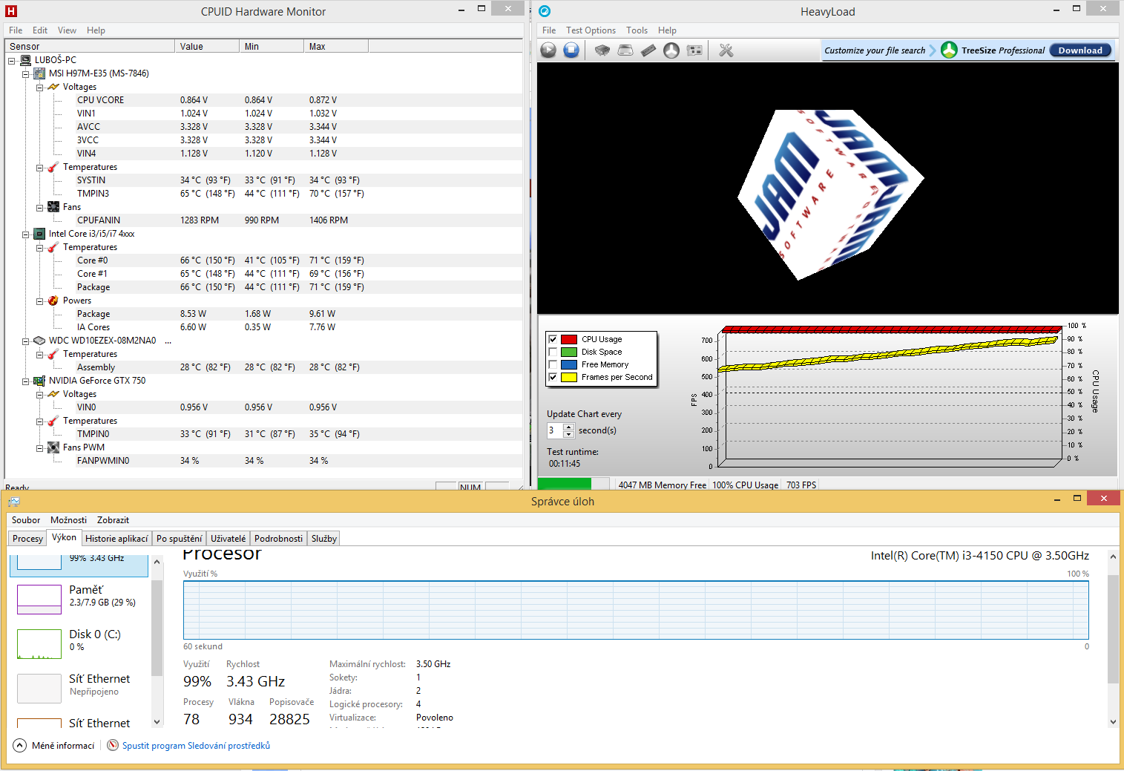This screenshot has height=771, width=1124.
Task: Open the Služby tab
Action: coord(324,539)
